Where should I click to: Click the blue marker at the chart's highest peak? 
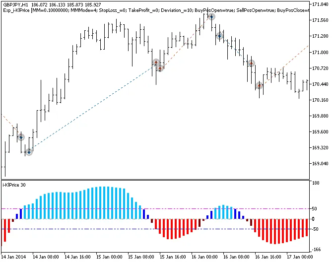coord(211,17)
